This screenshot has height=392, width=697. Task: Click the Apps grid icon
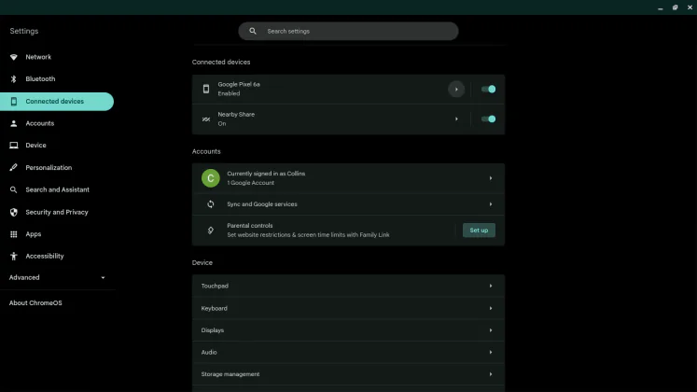coord(14,233)
